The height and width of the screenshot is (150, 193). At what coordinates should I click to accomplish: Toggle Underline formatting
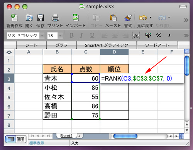(92, 35)
